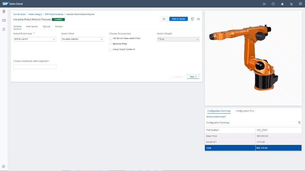
Task: Switch to the Axis Speed tab
Action: 32,27
